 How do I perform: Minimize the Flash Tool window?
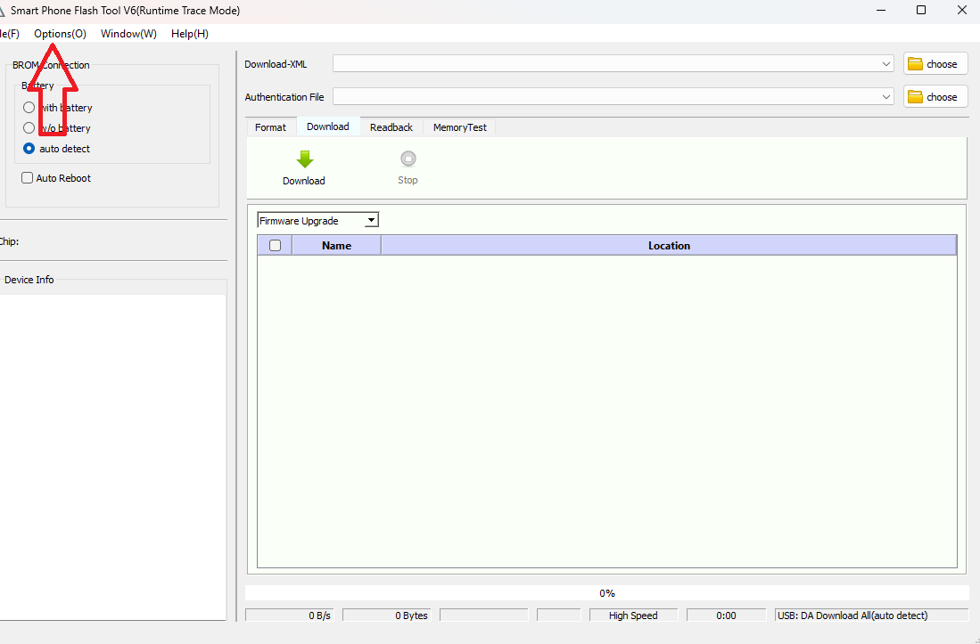click(x=880, y=10)
